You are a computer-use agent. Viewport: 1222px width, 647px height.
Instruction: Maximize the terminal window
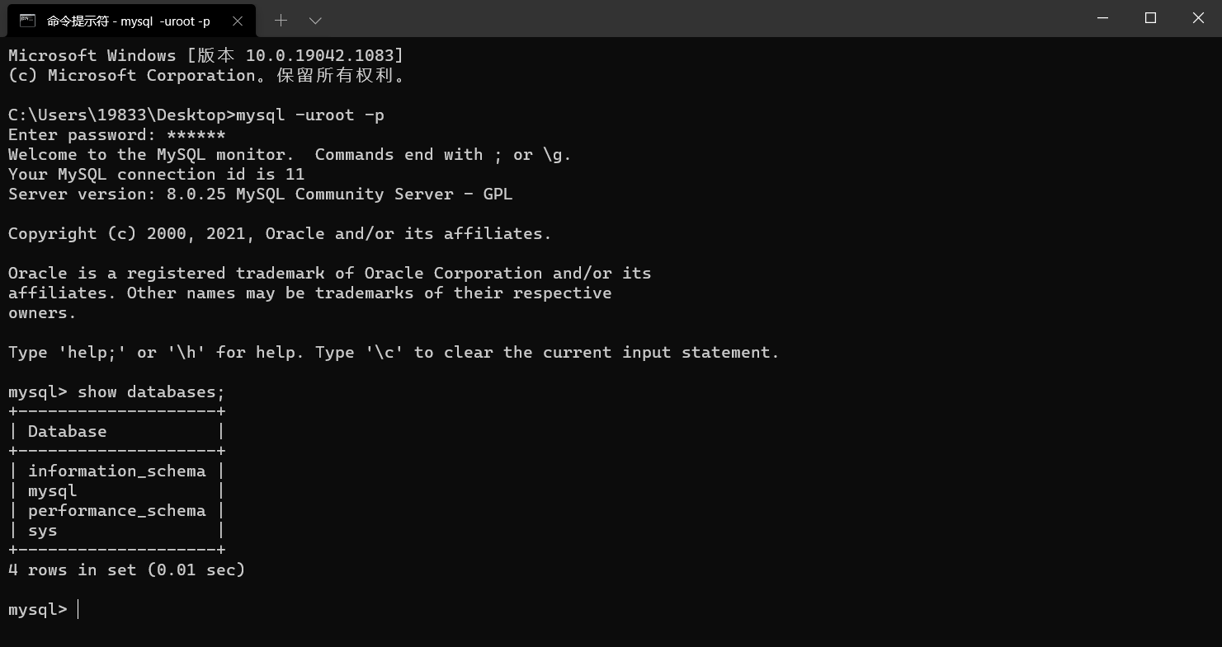pyautogui.click(x=1150, y=18)
